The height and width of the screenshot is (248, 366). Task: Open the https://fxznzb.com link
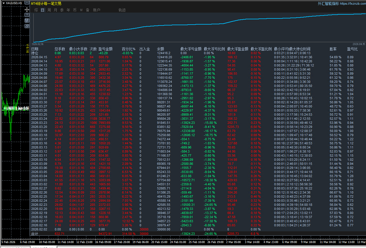pyautogui.click(x=353, y=4)
